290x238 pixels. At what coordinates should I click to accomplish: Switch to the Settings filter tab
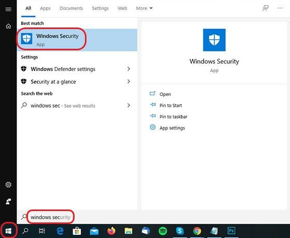[100, 8]
